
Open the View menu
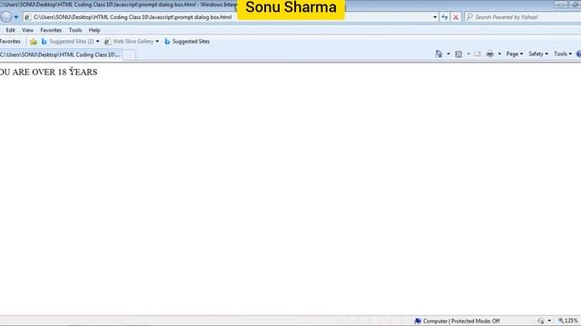[27, 30]
